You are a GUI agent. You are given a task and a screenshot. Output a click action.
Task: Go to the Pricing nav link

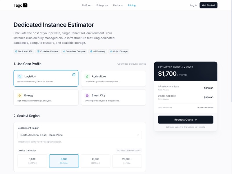click(132, 5)
